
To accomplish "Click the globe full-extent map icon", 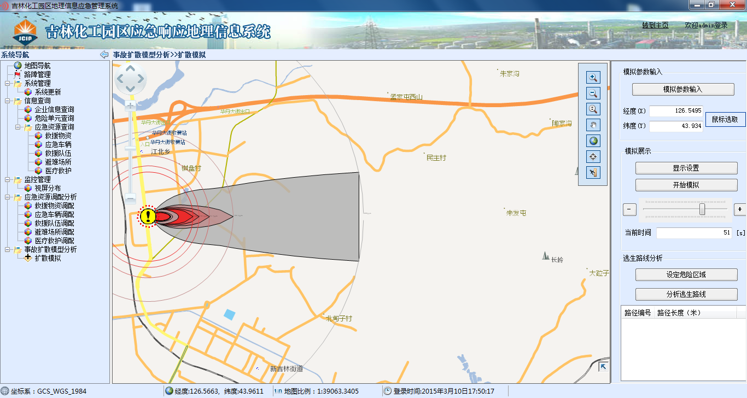I will [593, 141].
